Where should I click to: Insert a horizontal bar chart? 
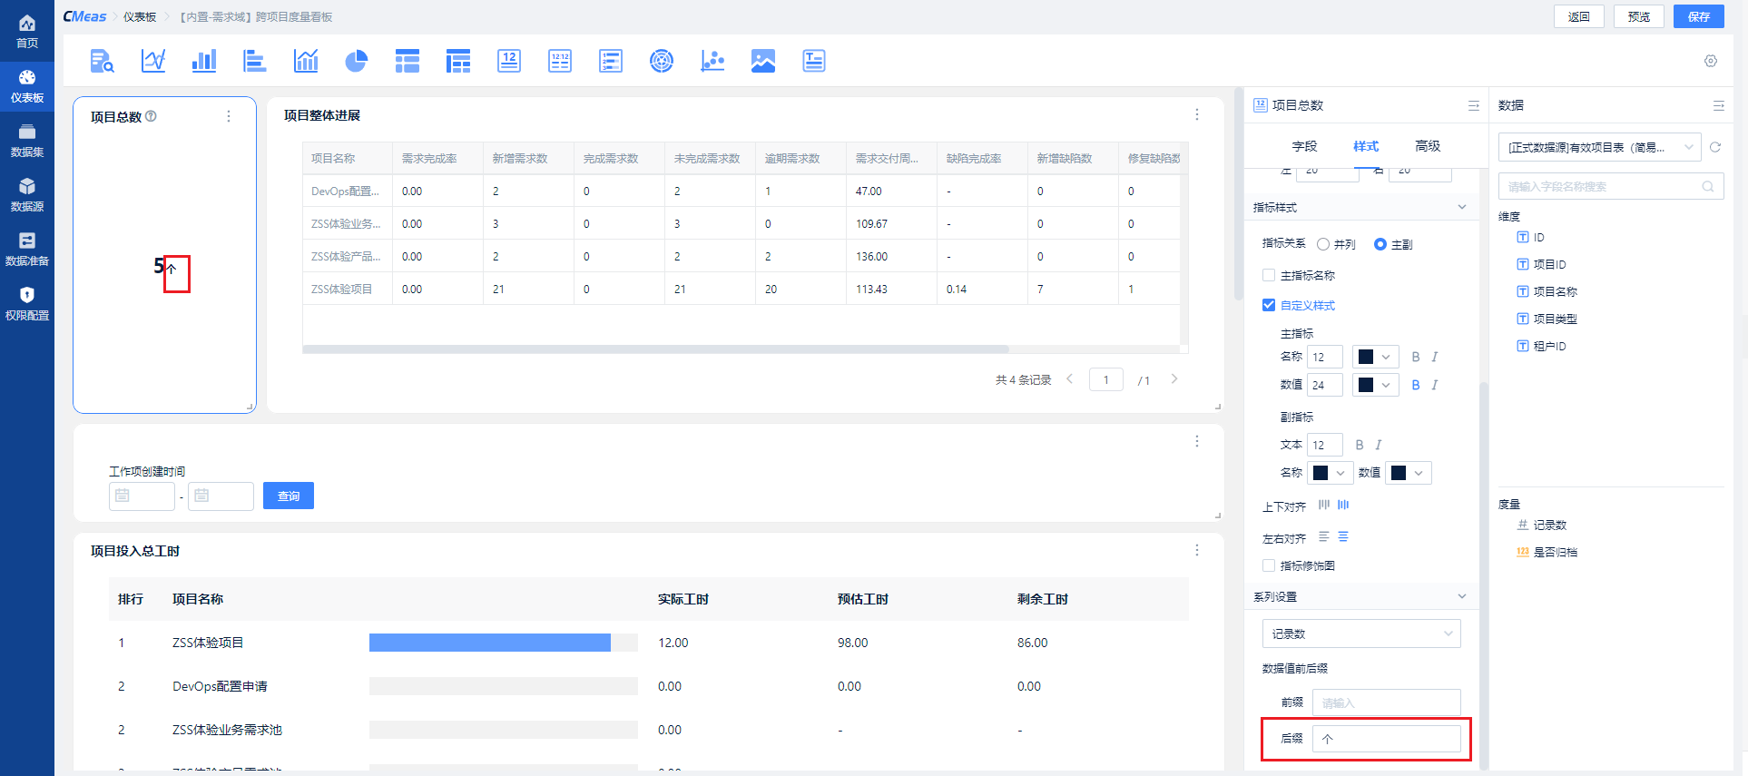[255, 61]
